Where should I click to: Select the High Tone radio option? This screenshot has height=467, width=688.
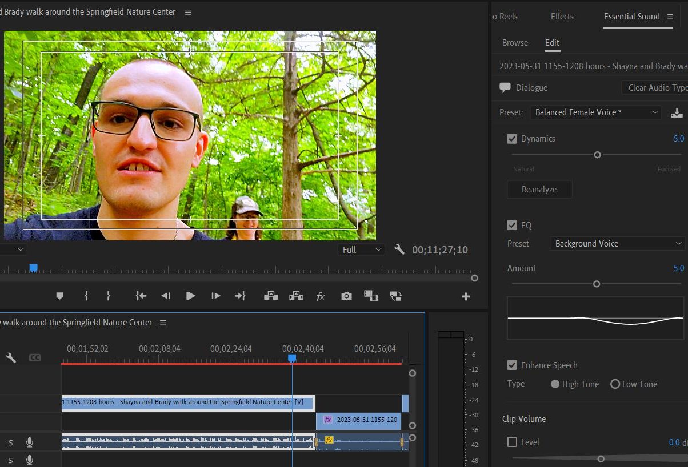(555, 384)
